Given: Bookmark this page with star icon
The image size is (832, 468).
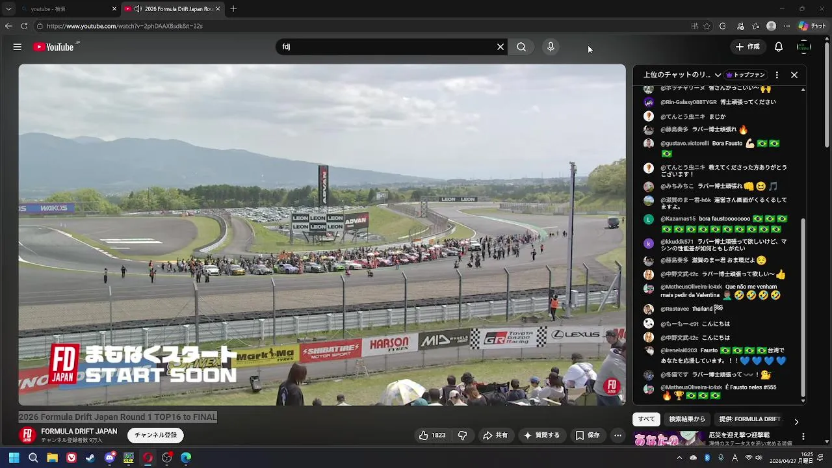Looking at the screenshot, I should (707, 26).
